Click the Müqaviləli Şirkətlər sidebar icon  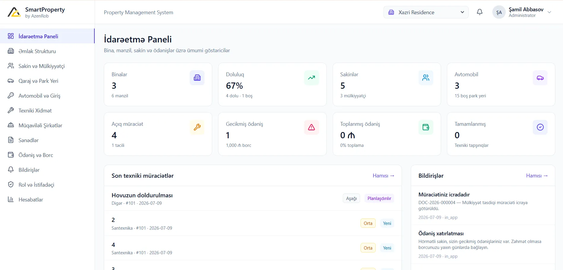(11, 125)
